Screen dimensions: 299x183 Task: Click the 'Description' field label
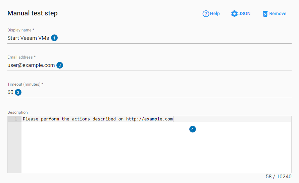click(x=17, y=112)
